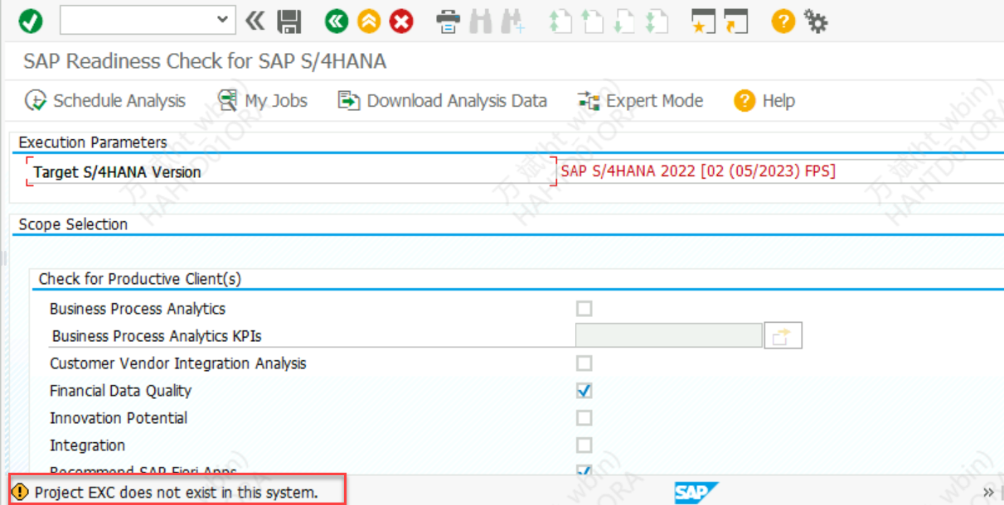This screenshot has height=505, width=1004.
Task: Open help from the standard toolbar
Action: click(783, 21)
